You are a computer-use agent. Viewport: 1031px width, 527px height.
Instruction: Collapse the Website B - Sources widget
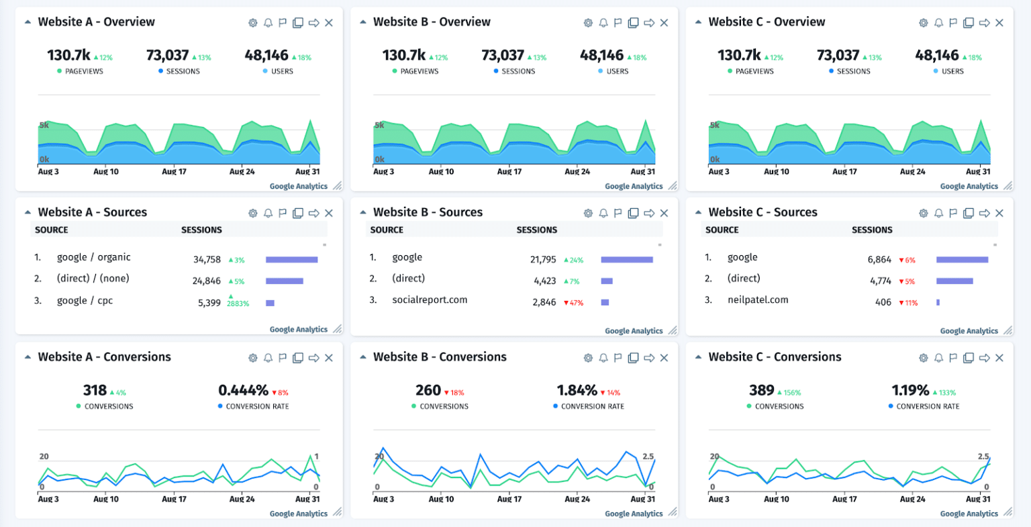pyautogui.click(x=362, y=212)
